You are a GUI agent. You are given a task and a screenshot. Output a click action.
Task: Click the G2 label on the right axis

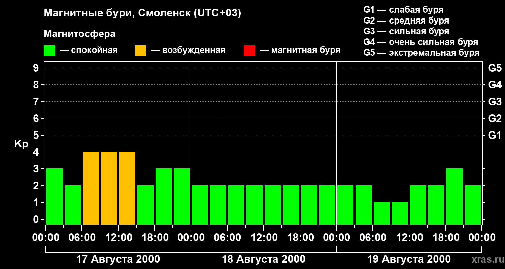point(495,118)
